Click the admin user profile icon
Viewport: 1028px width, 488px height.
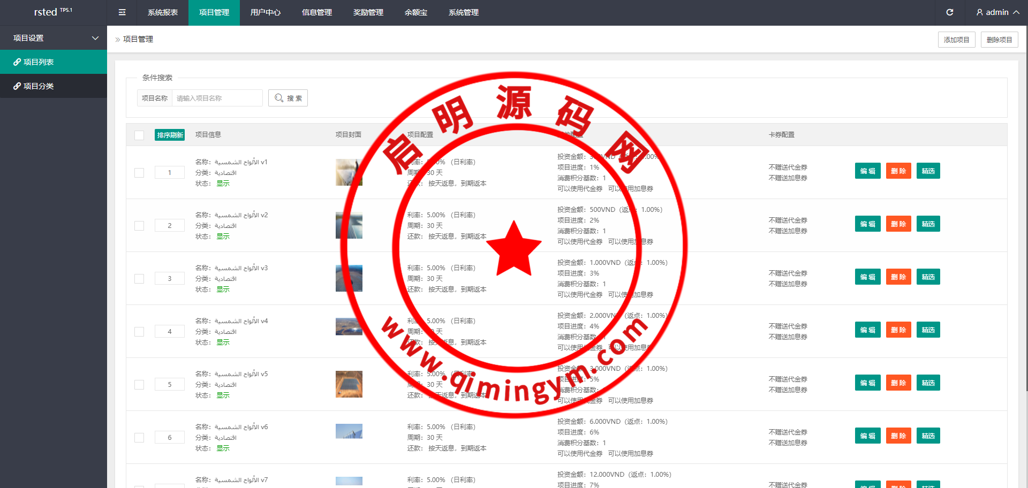[x=979, y=12]
